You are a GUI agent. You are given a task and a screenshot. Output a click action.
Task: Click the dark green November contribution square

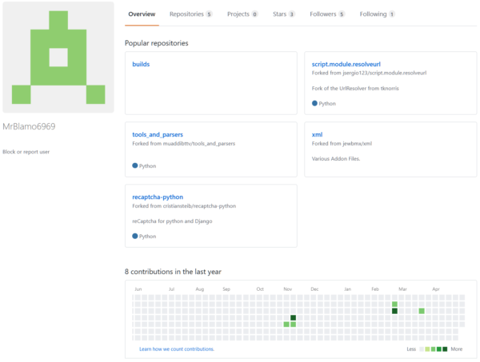(293, 318)
